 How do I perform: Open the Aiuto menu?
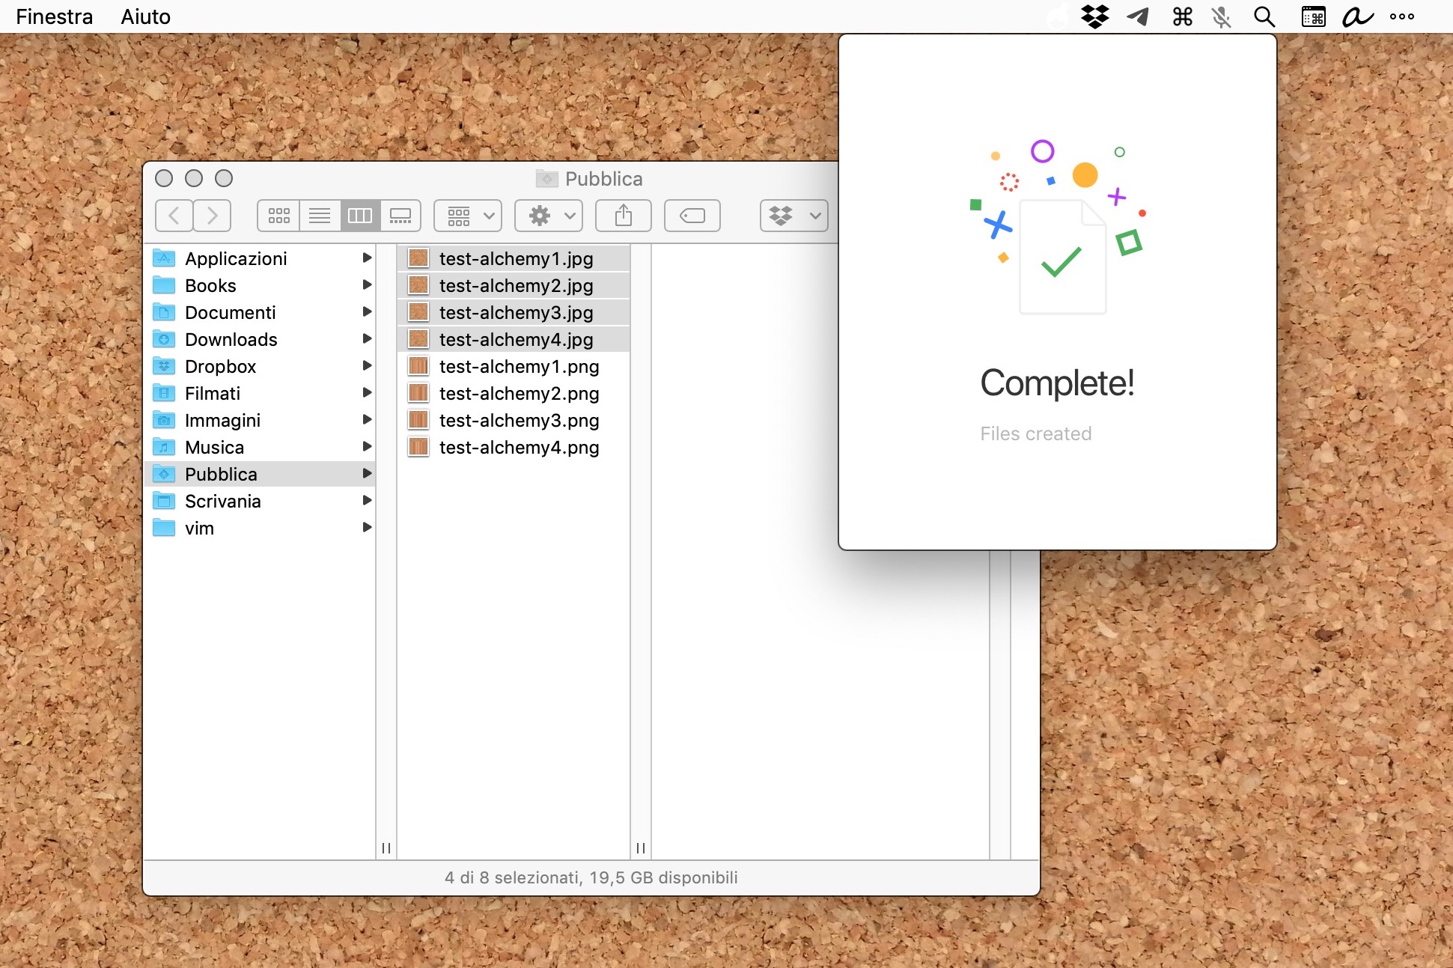tap(145, 16)
